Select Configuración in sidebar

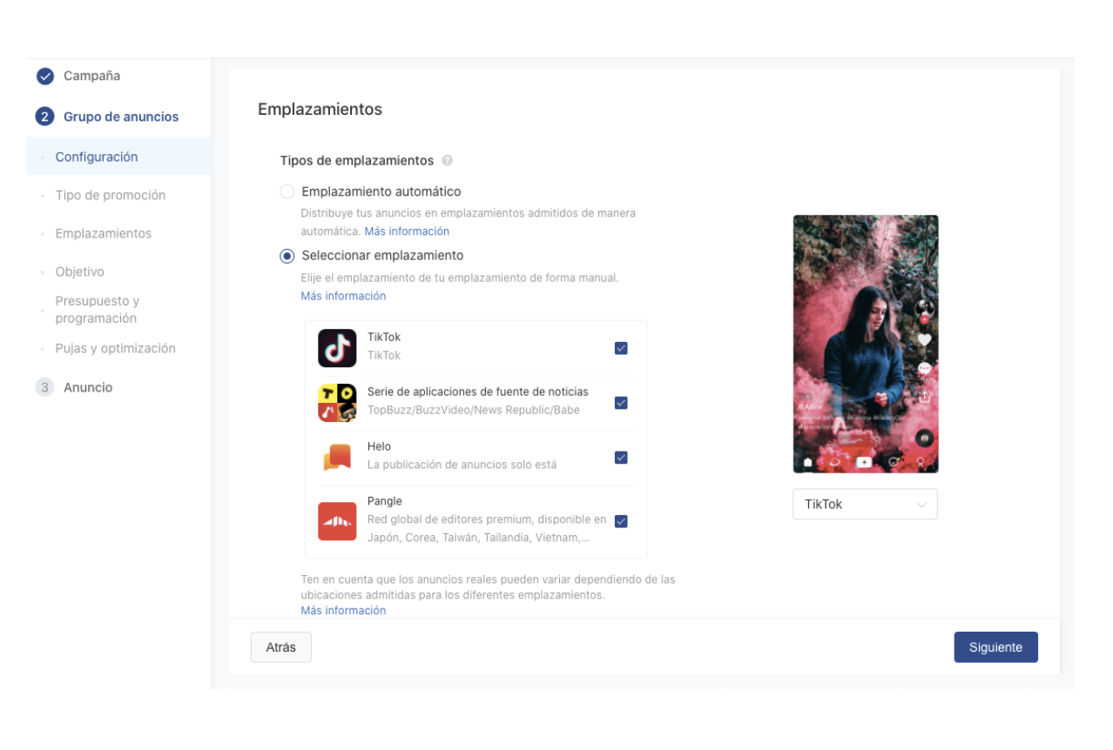coord(97,157)
